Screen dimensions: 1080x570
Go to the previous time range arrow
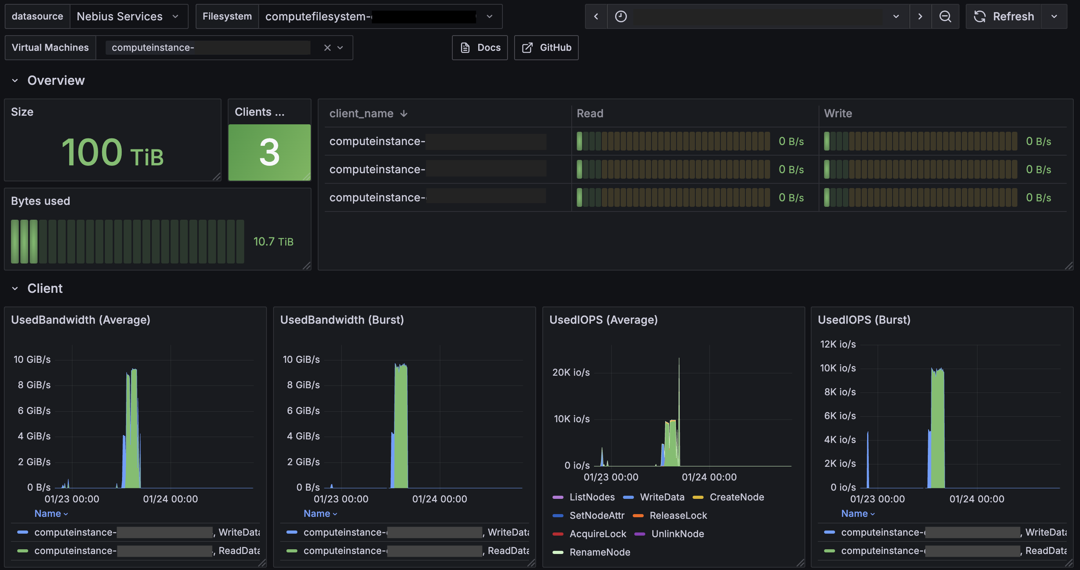[596, 16]
